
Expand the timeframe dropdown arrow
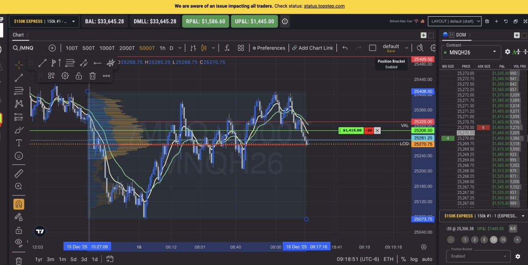[x=179, y=48]
